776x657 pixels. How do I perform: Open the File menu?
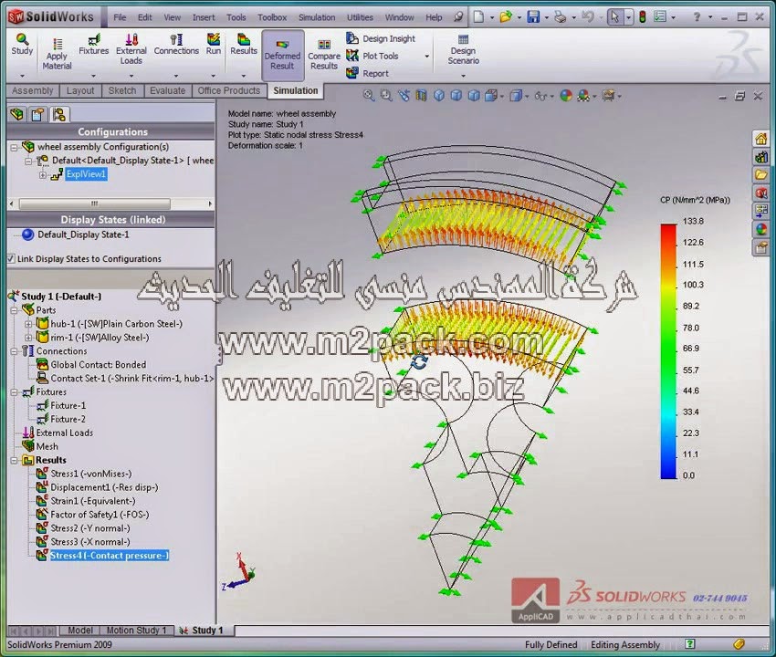pyautogui.click(x=120, y=17)
